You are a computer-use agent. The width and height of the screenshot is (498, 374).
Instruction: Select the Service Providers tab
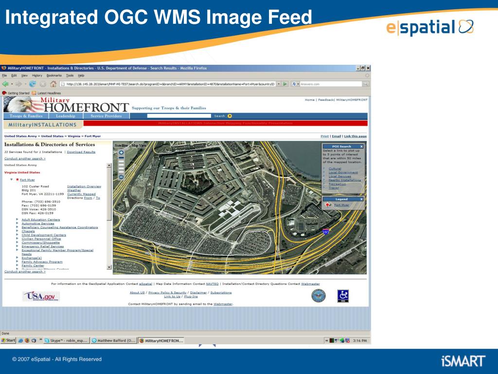(106, 116)
